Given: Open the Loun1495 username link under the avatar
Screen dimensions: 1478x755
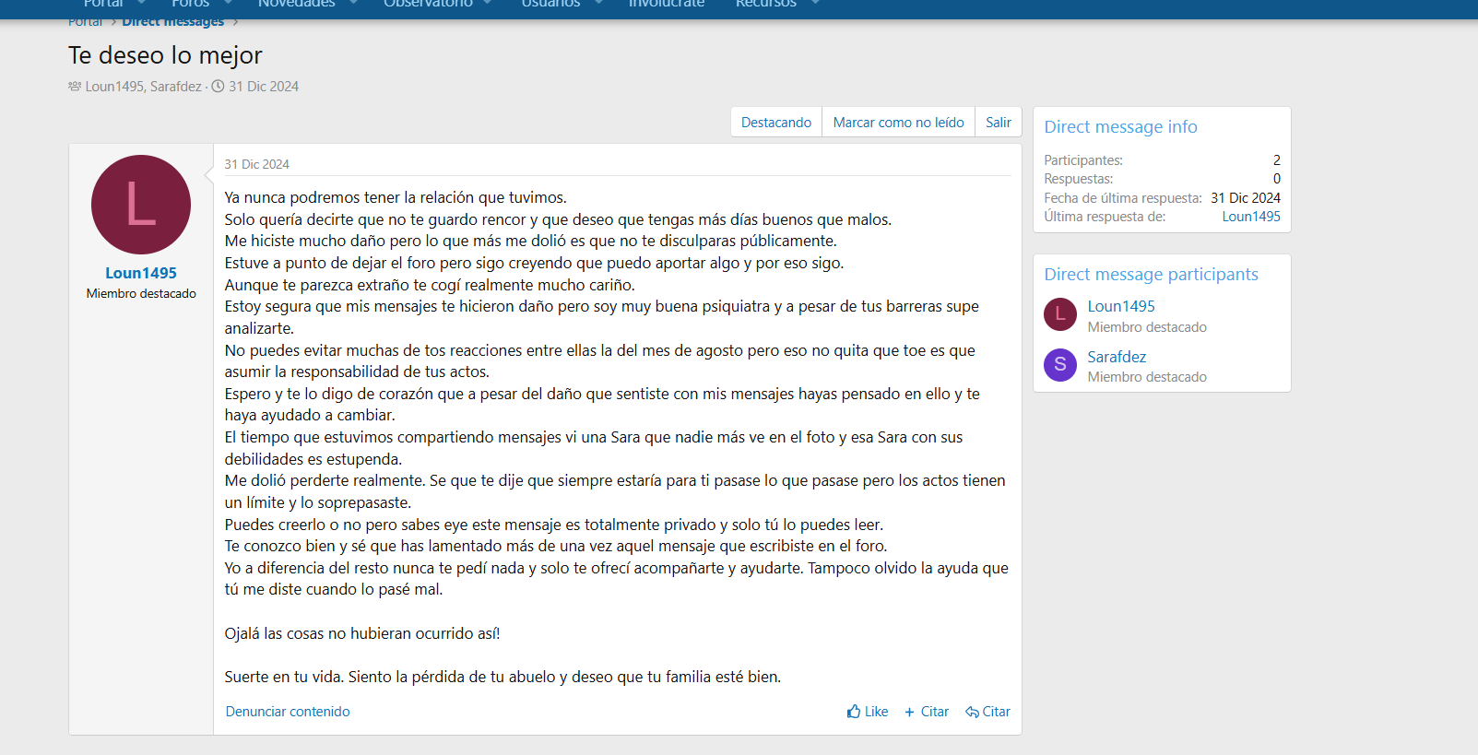Looking at the screenshot, I should pos(141,273).
